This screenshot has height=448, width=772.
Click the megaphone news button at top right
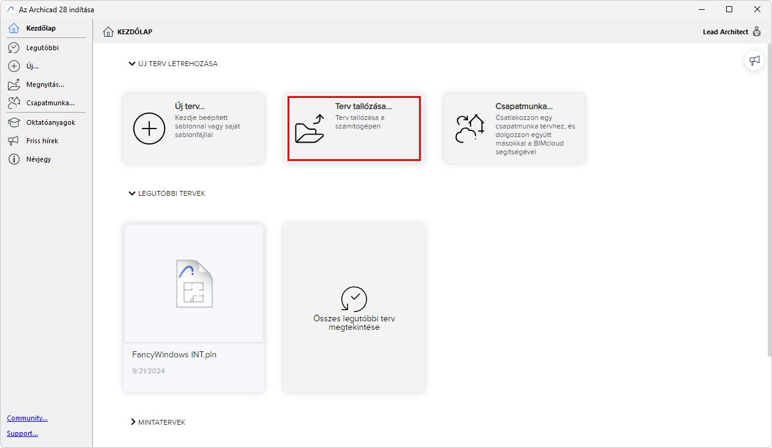point(754,60)
